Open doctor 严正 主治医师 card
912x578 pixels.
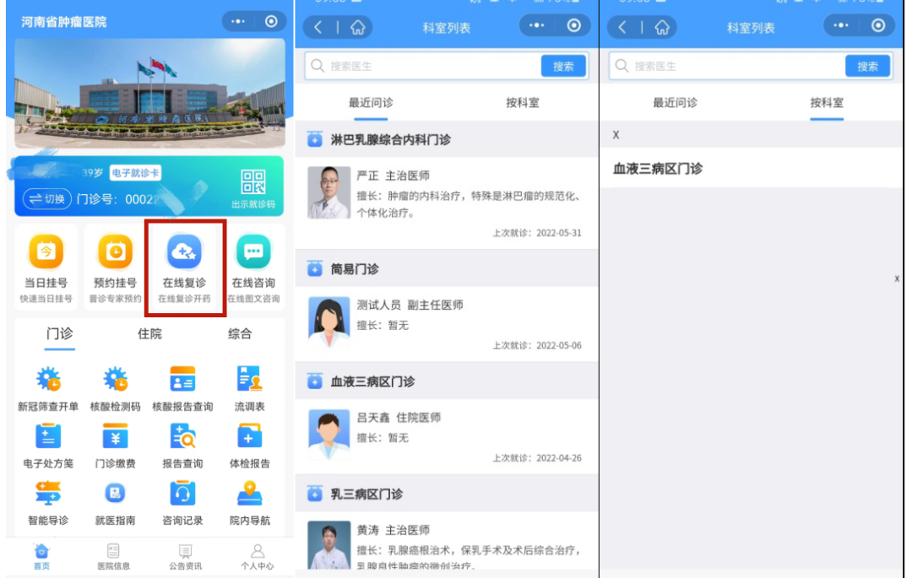[447, 203]
